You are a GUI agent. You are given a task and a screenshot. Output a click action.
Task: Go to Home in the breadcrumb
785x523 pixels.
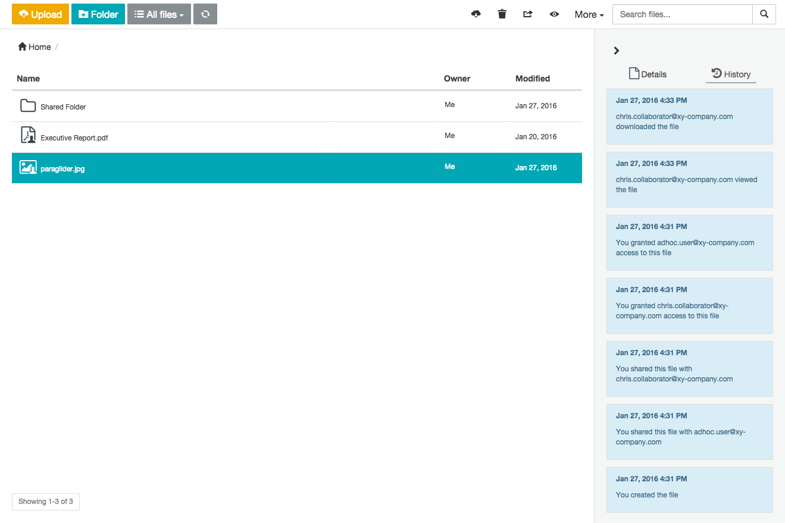[35, 47]
